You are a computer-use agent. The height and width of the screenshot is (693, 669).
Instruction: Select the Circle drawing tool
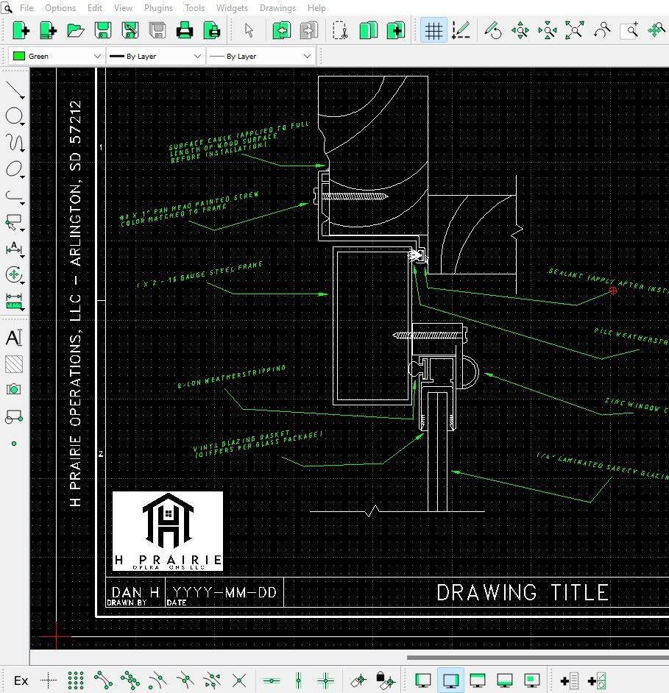(14, 116)
